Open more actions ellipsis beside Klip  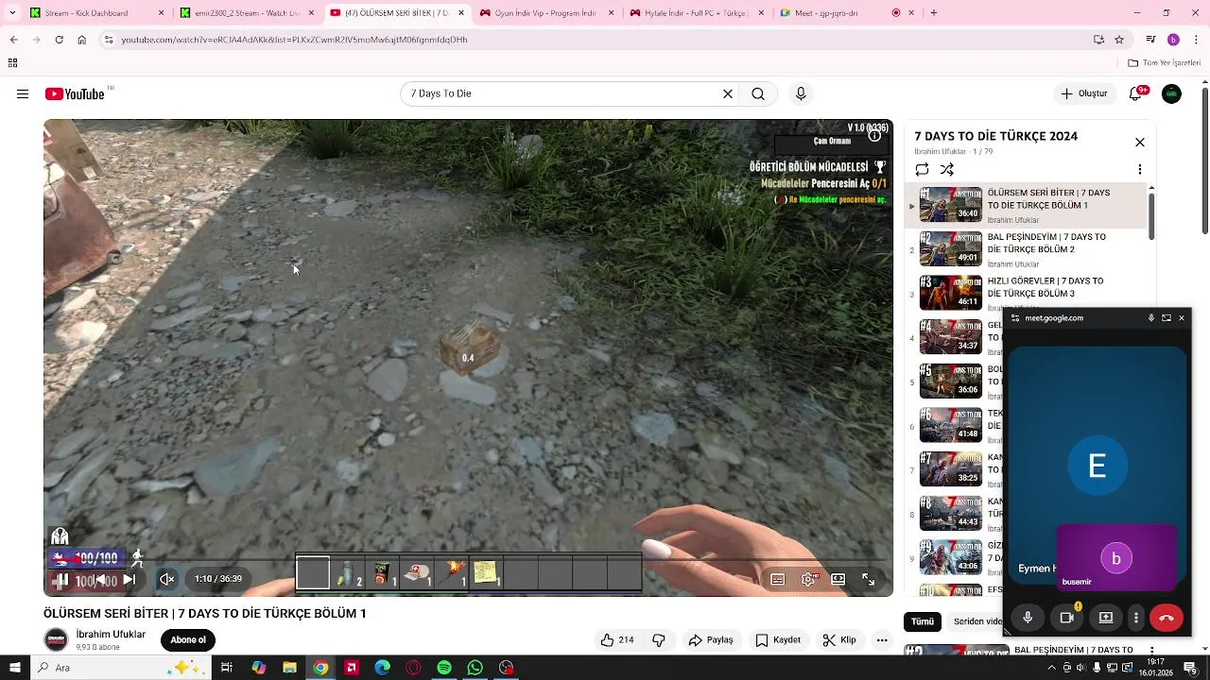pos(882,640)
